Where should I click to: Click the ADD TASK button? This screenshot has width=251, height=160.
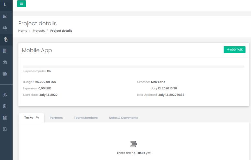click(x=235, y=50)
